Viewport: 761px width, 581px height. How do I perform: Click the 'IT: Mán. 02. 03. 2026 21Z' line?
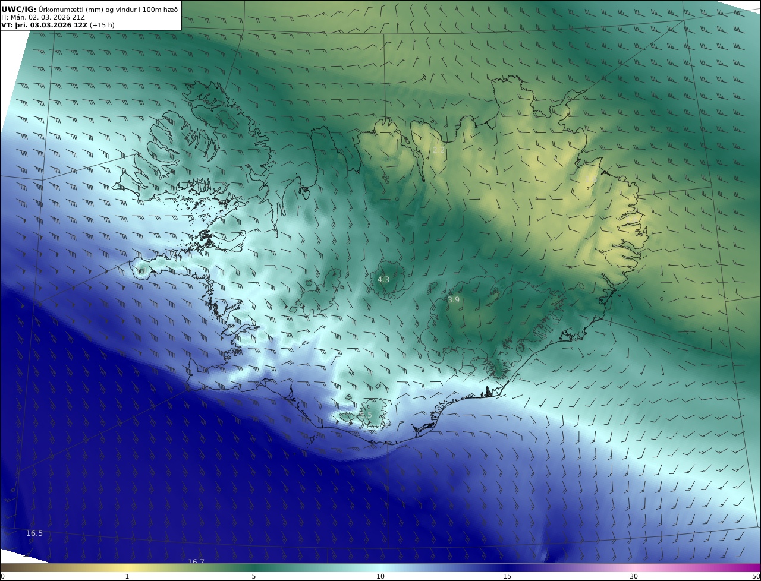pos(43,17)
